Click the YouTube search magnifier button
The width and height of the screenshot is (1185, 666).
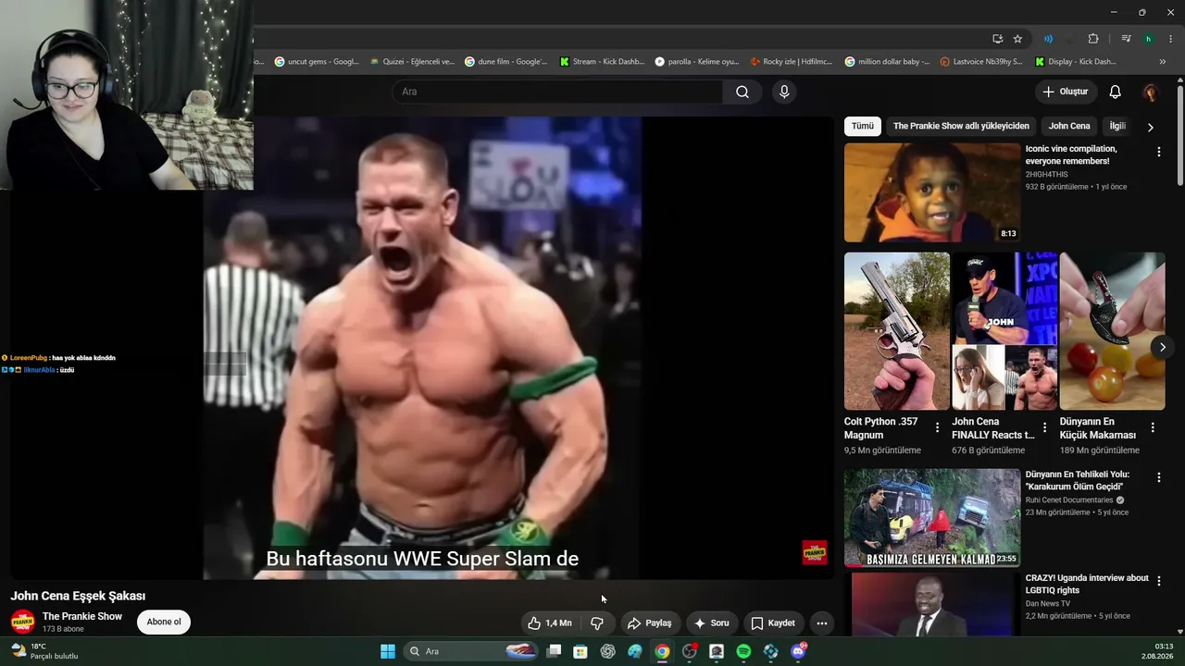pyautogui.click(x=742, y=92)
